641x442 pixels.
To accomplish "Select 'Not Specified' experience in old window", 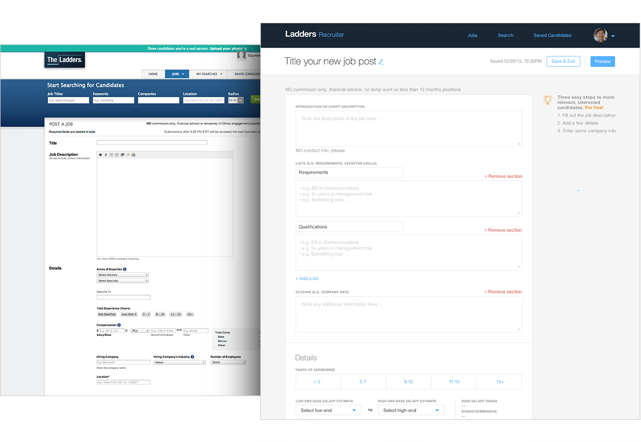I will pyautogui.click(x=107, y=314).
